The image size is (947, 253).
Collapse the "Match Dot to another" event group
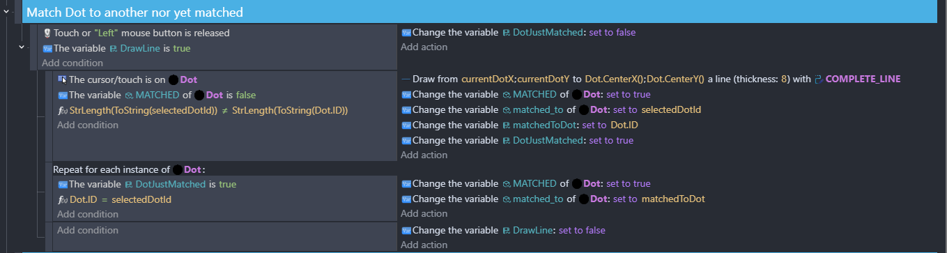6,12
